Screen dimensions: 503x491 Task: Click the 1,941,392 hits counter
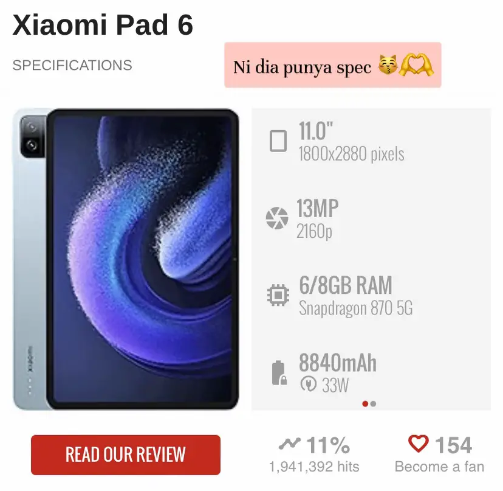(x=314, y=467)
